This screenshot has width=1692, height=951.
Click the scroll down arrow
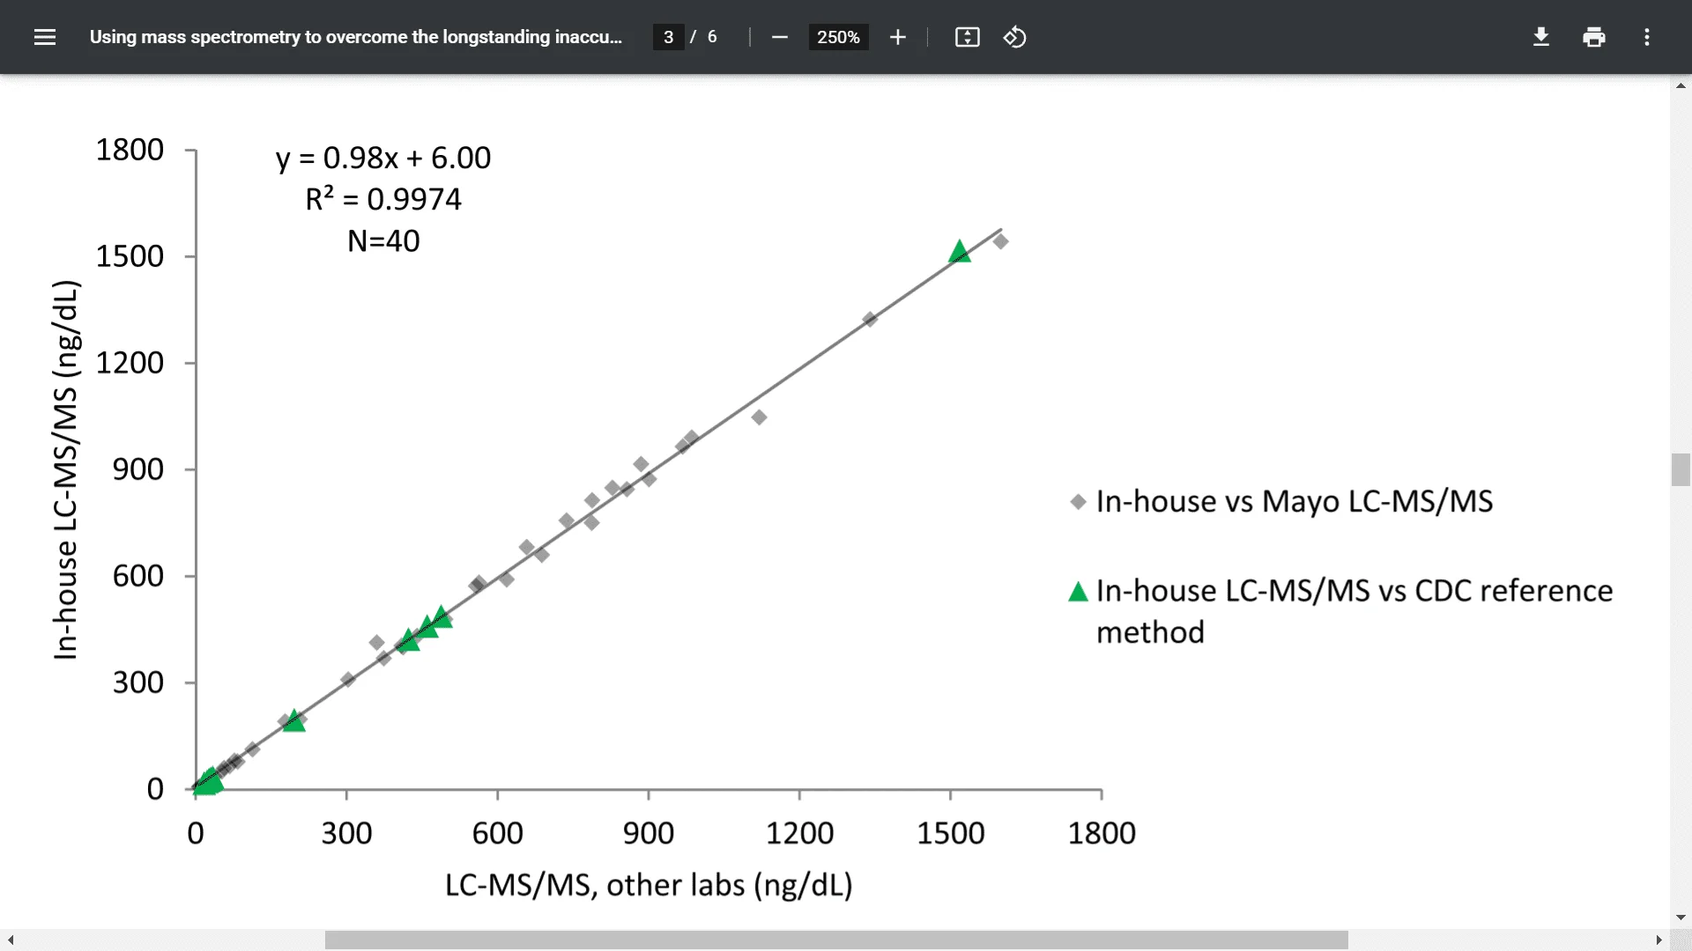pyautogui.click(x=1681, y=918)
